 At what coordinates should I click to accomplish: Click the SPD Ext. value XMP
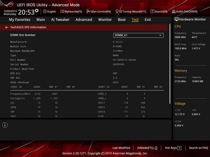[x=115, y=74]
